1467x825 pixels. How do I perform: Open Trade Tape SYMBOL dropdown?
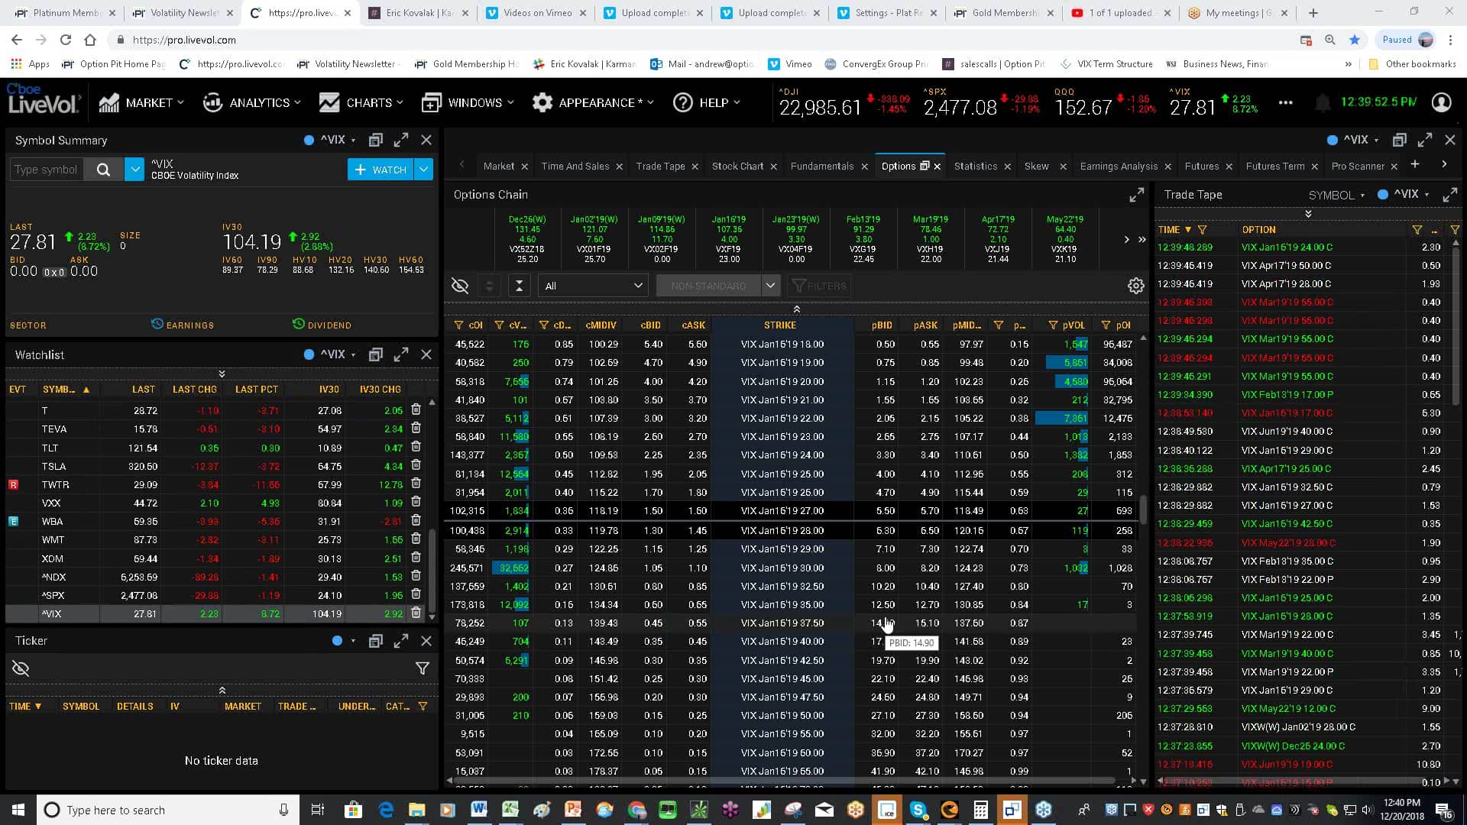tap(1336, 195)
